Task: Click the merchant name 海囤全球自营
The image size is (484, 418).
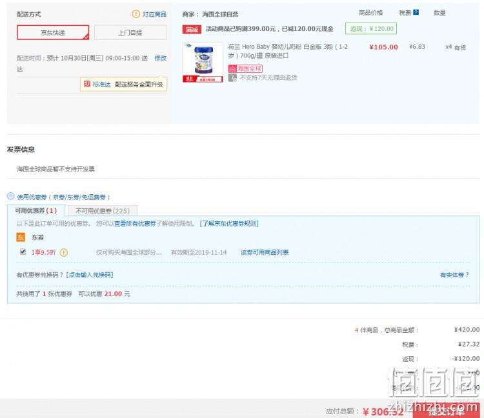Action: click(x=220, y=14)
